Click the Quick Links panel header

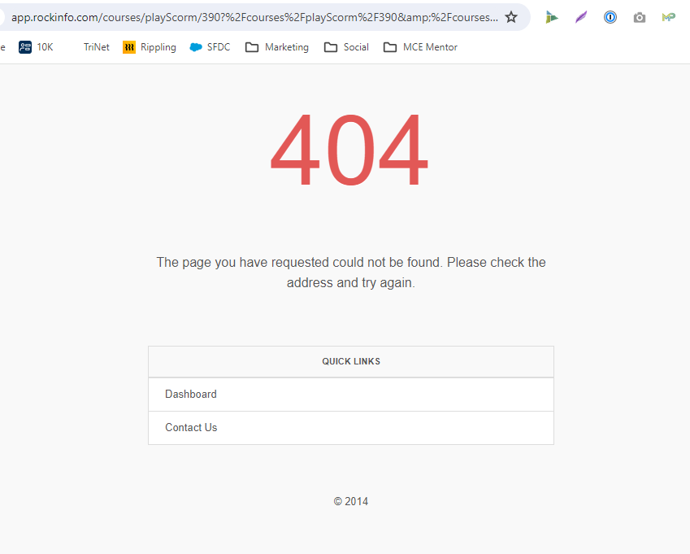[351, 361]
